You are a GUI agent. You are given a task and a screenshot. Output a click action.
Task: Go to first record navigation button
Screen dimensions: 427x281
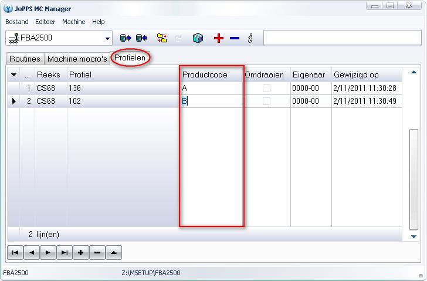(15, 253)
